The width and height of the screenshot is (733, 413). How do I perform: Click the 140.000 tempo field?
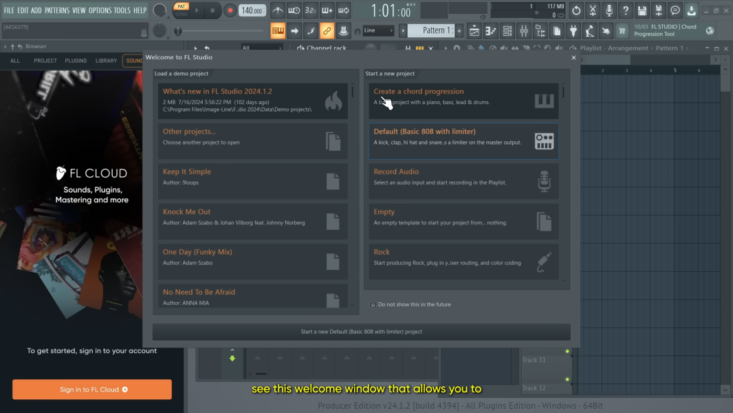click(x=252, y=10)
